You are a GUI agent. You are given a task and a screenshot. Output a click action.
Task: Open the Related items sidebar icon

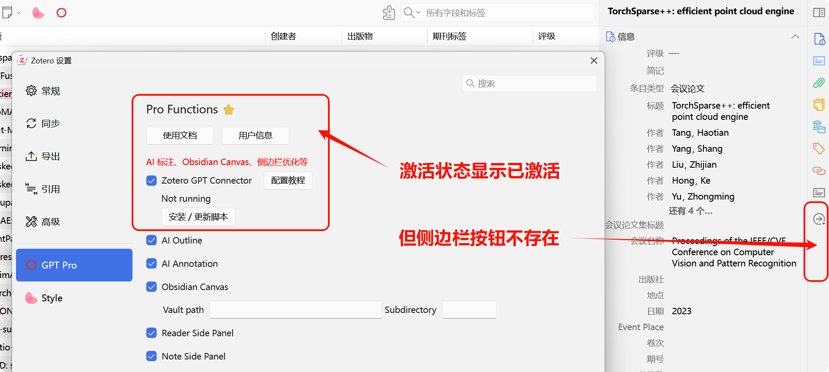[819, 171]
